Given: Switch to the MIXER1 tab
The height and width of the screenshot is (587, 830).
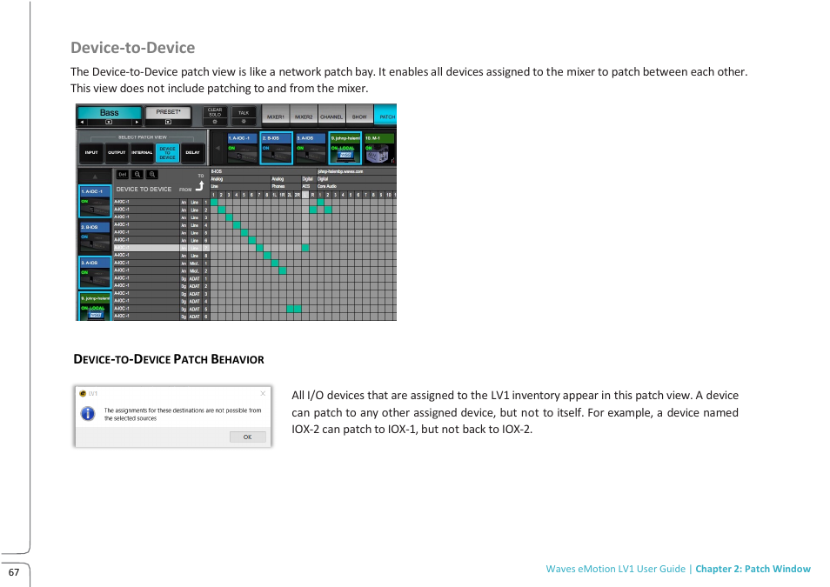Looking at the screenshot, I should click(276, 116).
